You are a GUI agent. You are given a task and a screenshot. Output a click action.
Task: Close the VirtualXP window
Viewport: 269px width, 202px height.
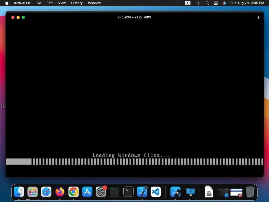pos(13,17)
